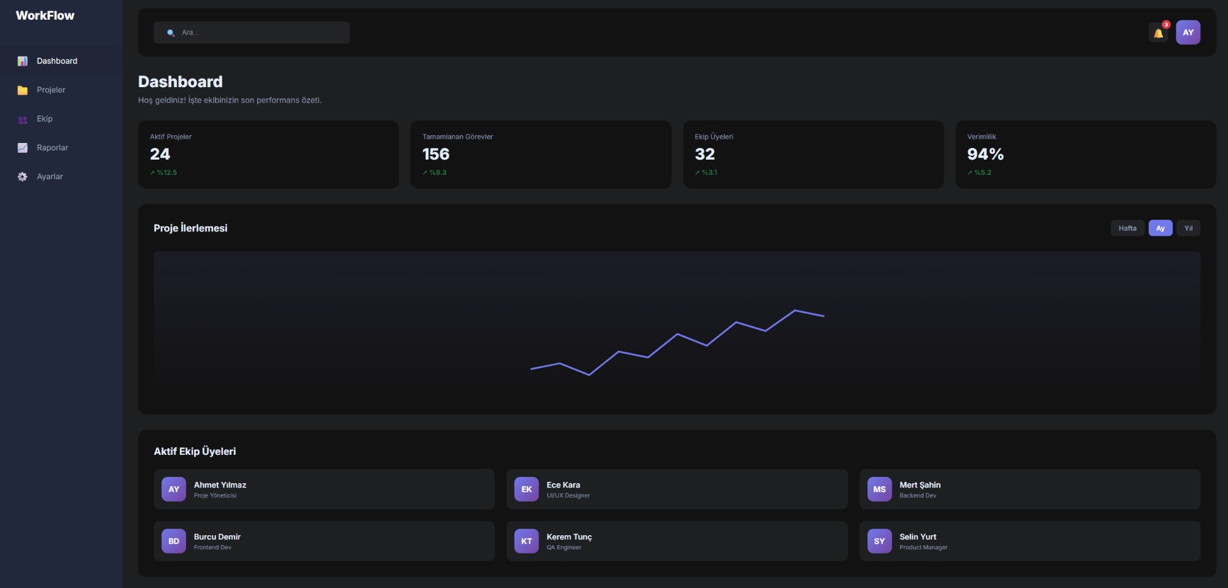
Task: Open Raporlar using the chart icon
Action: (22, 147)
